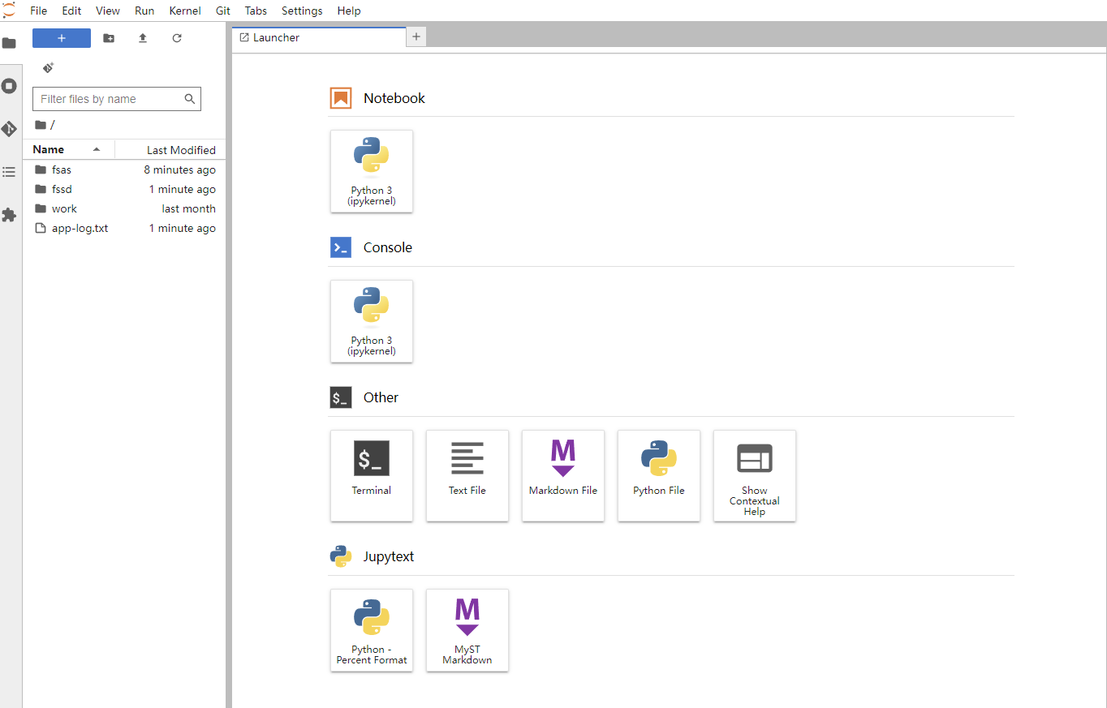Create a new Markdown File
1107x708 pixels.
point(563,475)
